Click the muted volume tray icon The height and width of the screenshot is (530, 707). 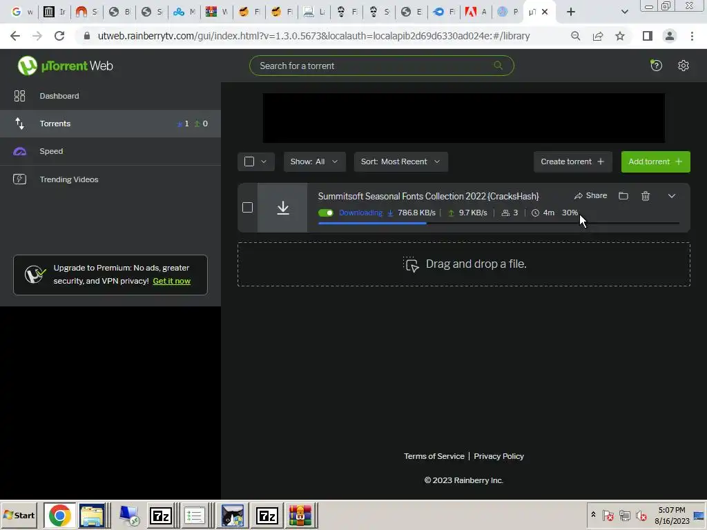point(641,515)
